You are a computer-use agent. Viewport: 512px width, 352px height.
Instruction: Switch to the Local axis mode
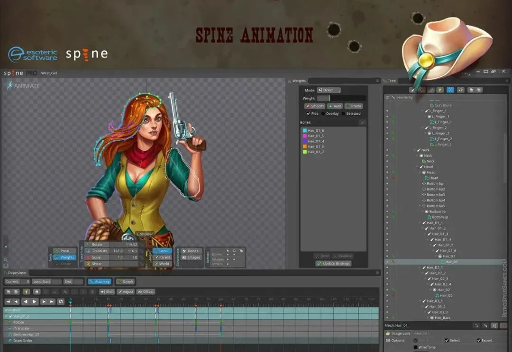162,251
